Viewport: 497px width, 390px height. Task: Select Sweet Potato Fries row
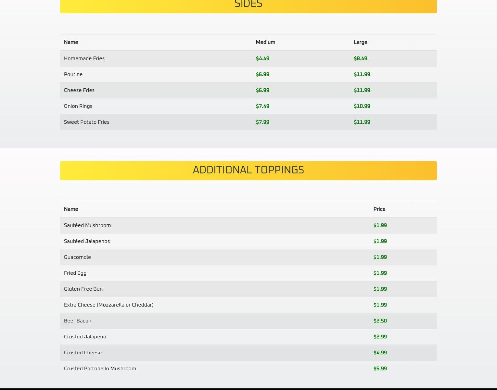87,122
